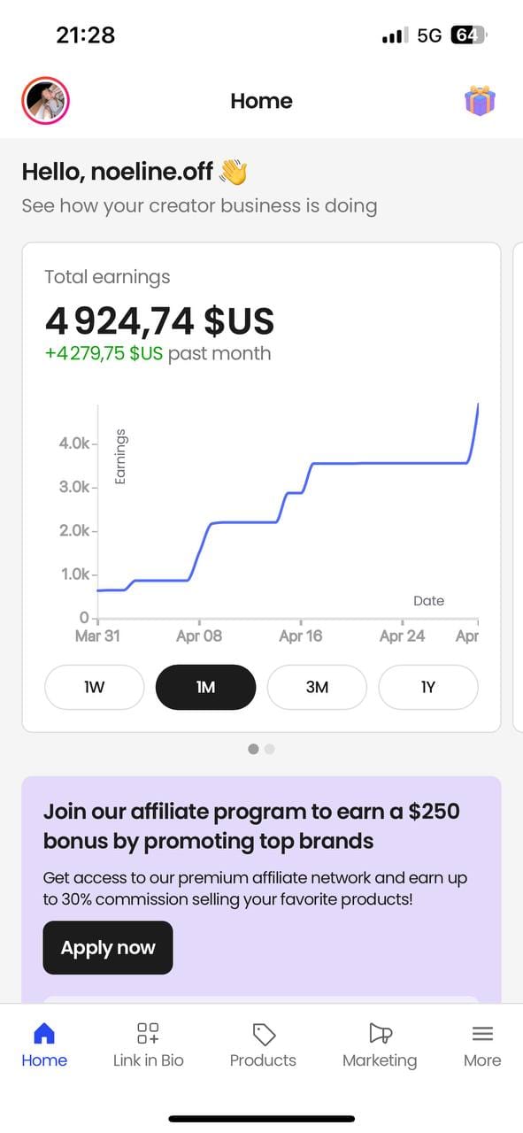Open the Link in Bio icon

coord(148,1033)
